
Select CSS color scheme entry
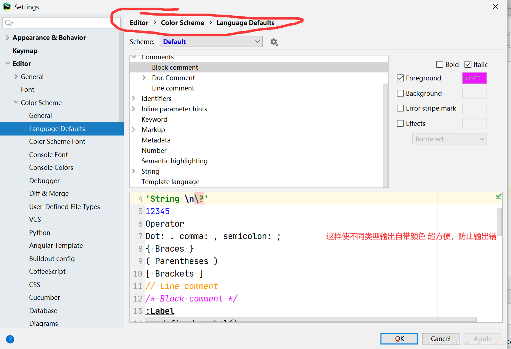[x=35, y=285]
